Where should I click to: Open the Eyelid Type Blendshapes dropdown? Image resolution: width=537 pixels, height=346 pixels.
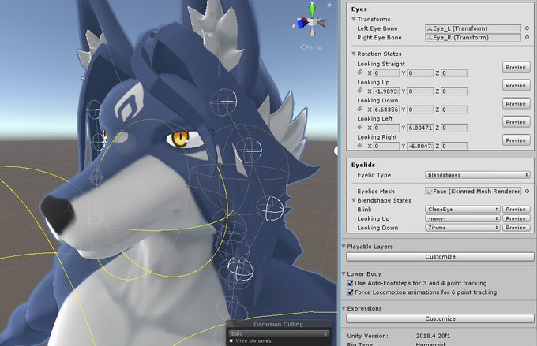[x=478, y=175]
